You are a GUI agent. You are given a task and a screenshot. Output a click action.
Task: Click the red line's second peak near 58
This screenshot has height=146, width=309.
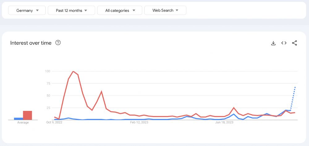pos(101,91)
